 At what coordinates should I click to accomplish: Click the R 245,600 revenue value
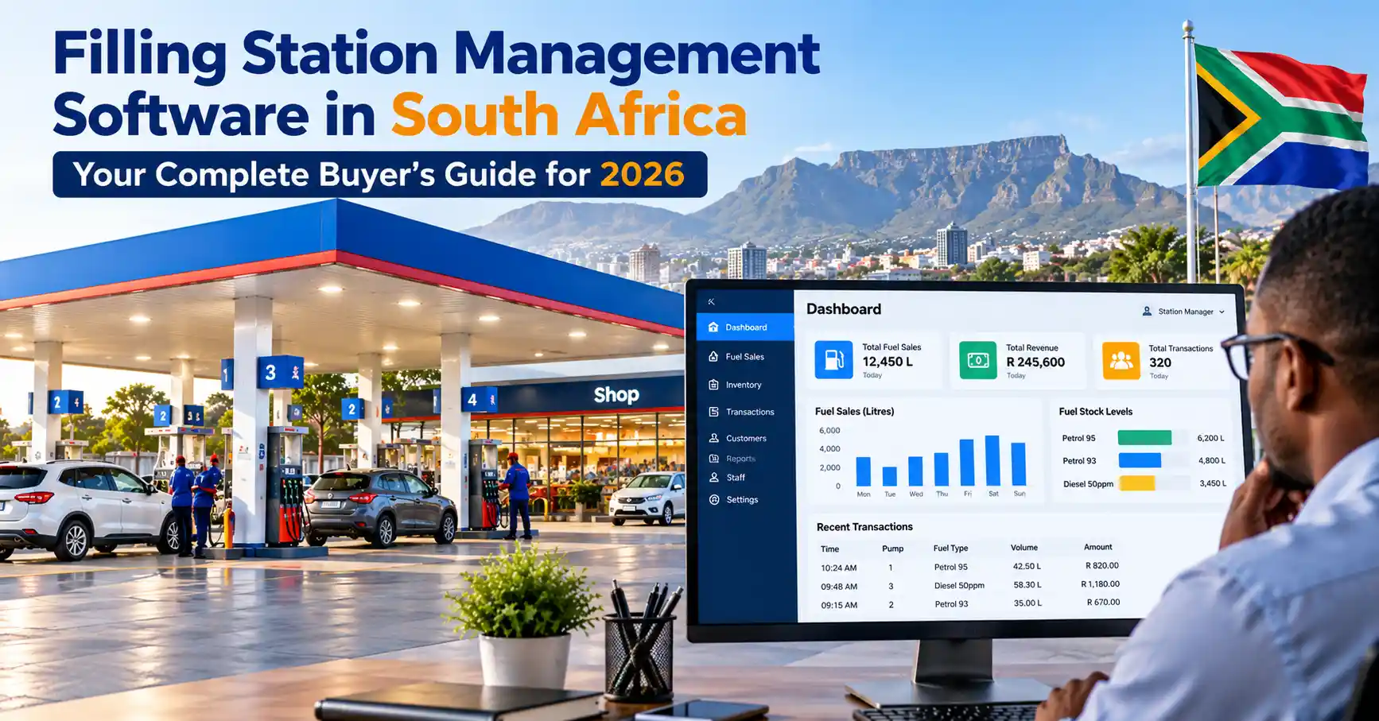(1035, 362)
